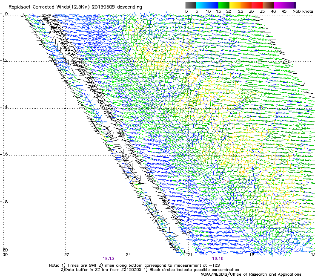Click the cyan-blue 5-15 knots legend segment
Image resolution: width=315 pixels, height=277 pixels.
coord(207,5)
